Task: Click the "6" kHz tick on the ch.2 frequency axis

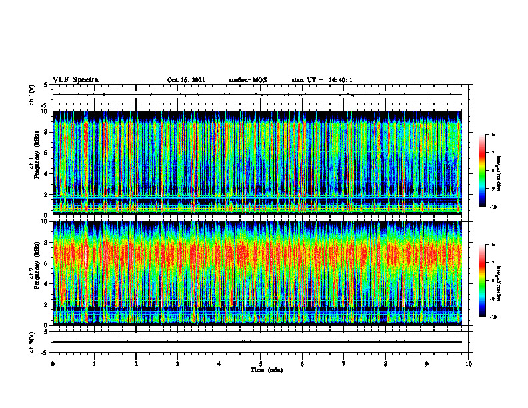Action: pos(46,263)
